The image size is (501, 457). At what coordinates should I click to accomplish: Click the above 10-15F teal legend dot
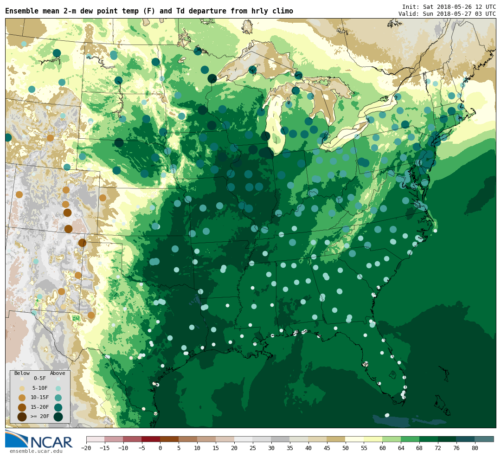pyautogui.click(x=58, y=398)
